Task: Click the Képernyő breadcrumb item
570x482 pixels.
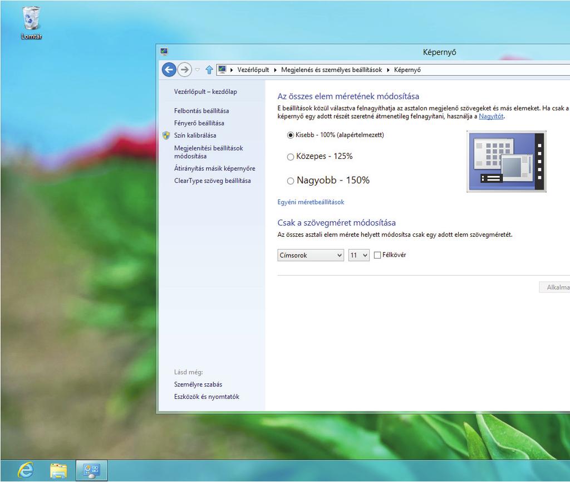Action: click(407, 70)
